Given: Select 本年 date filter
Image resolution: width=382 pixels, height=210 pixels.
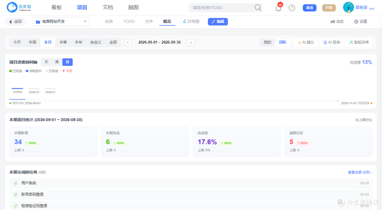Looking at the screenshot, I should click(x=79, y=42).
